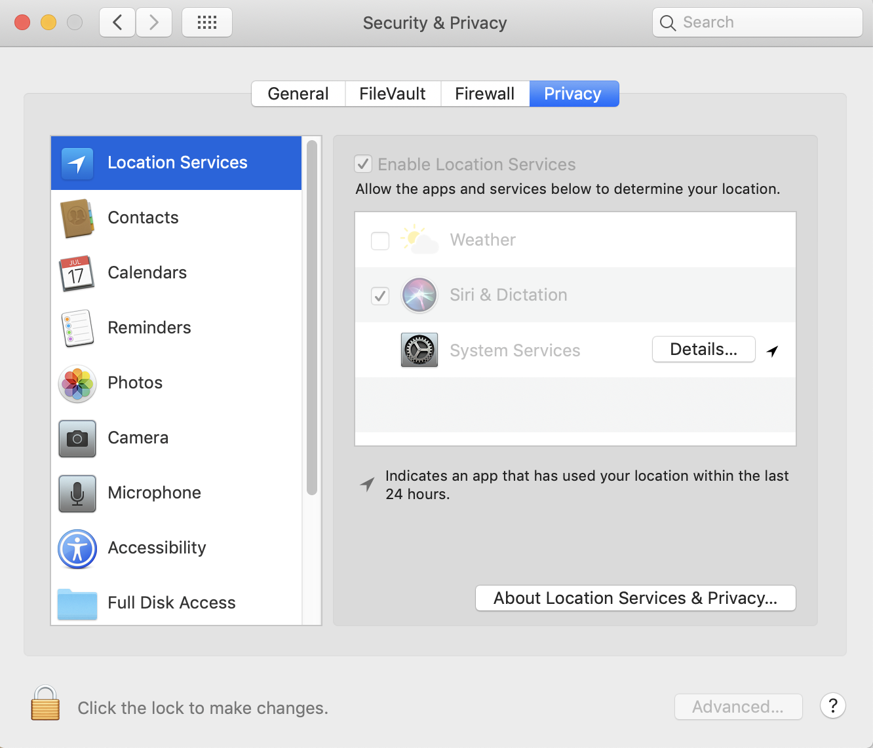
Task: Close the Security & Privacy window
Action: click(22, 22)
